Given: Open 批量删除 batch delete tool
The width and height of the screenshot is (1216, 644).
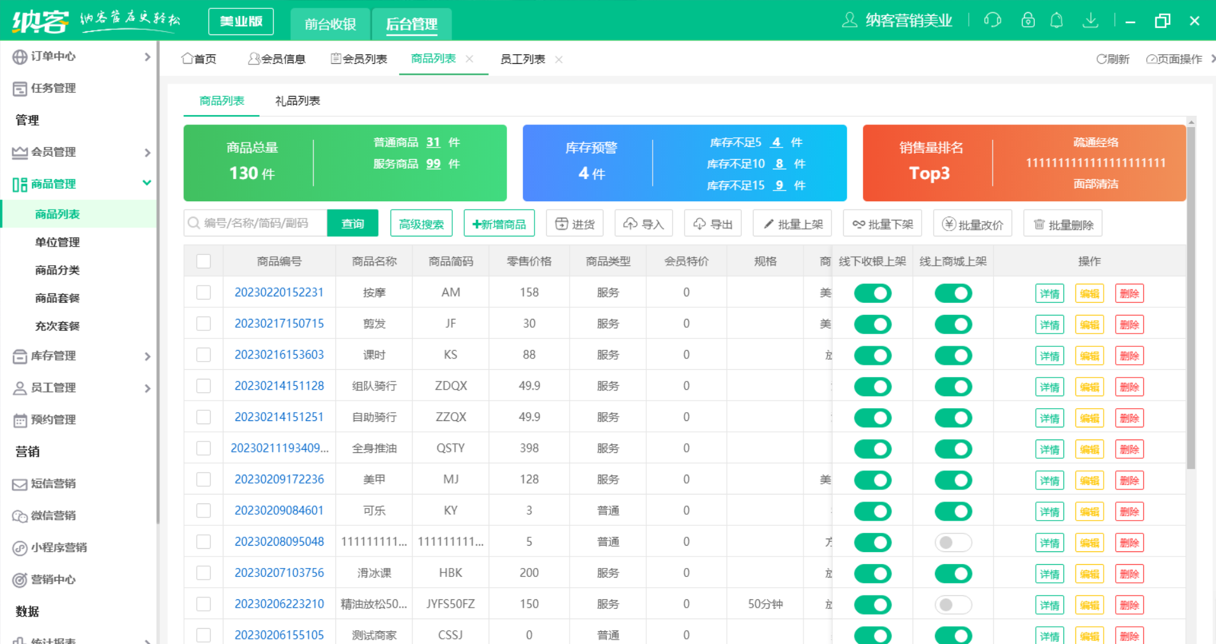Looking at the screenshot, I should tap(1062, 223).
